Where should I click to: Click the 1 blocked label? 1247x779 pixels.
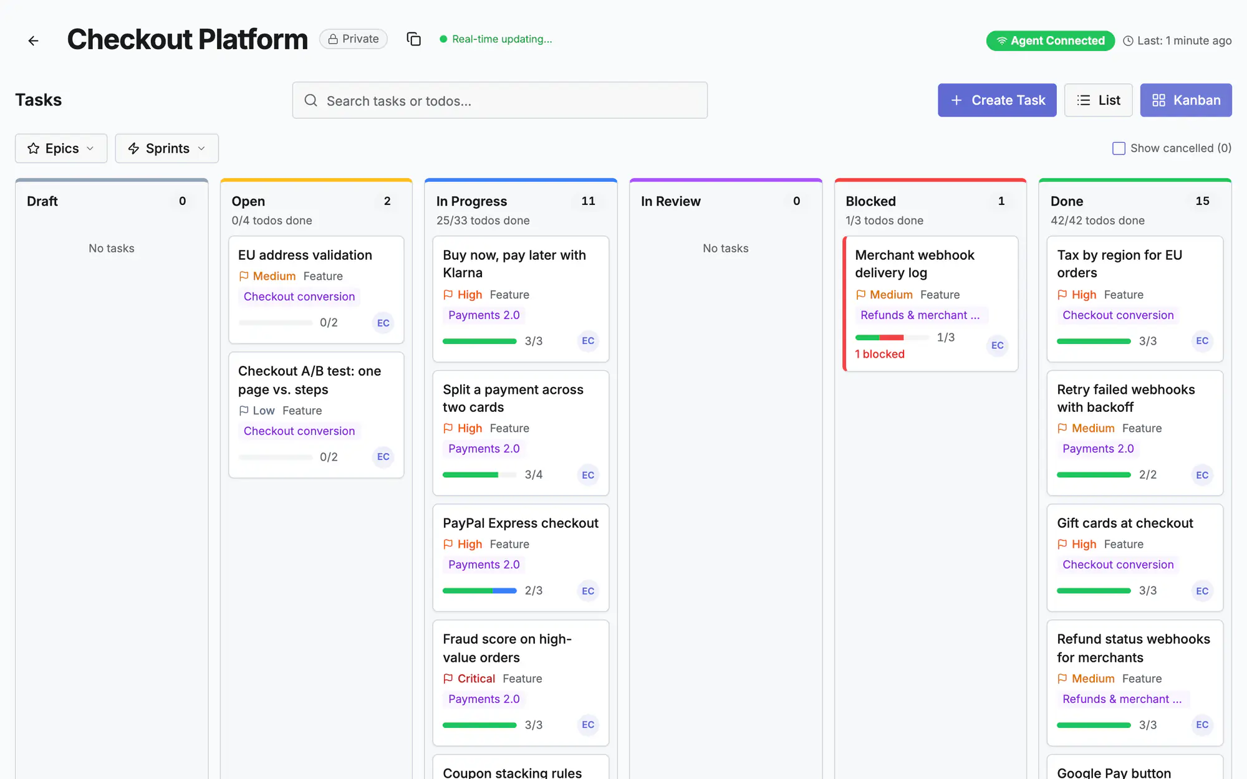[880, 354]
